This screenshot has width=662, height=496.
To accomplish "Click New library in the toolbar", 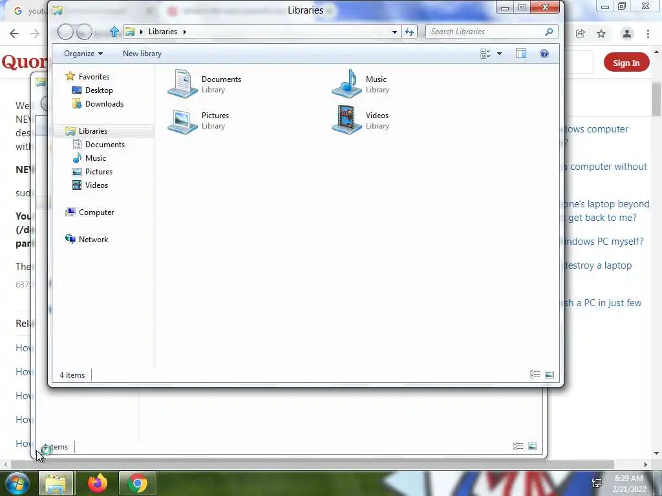I will click(142, 54).
